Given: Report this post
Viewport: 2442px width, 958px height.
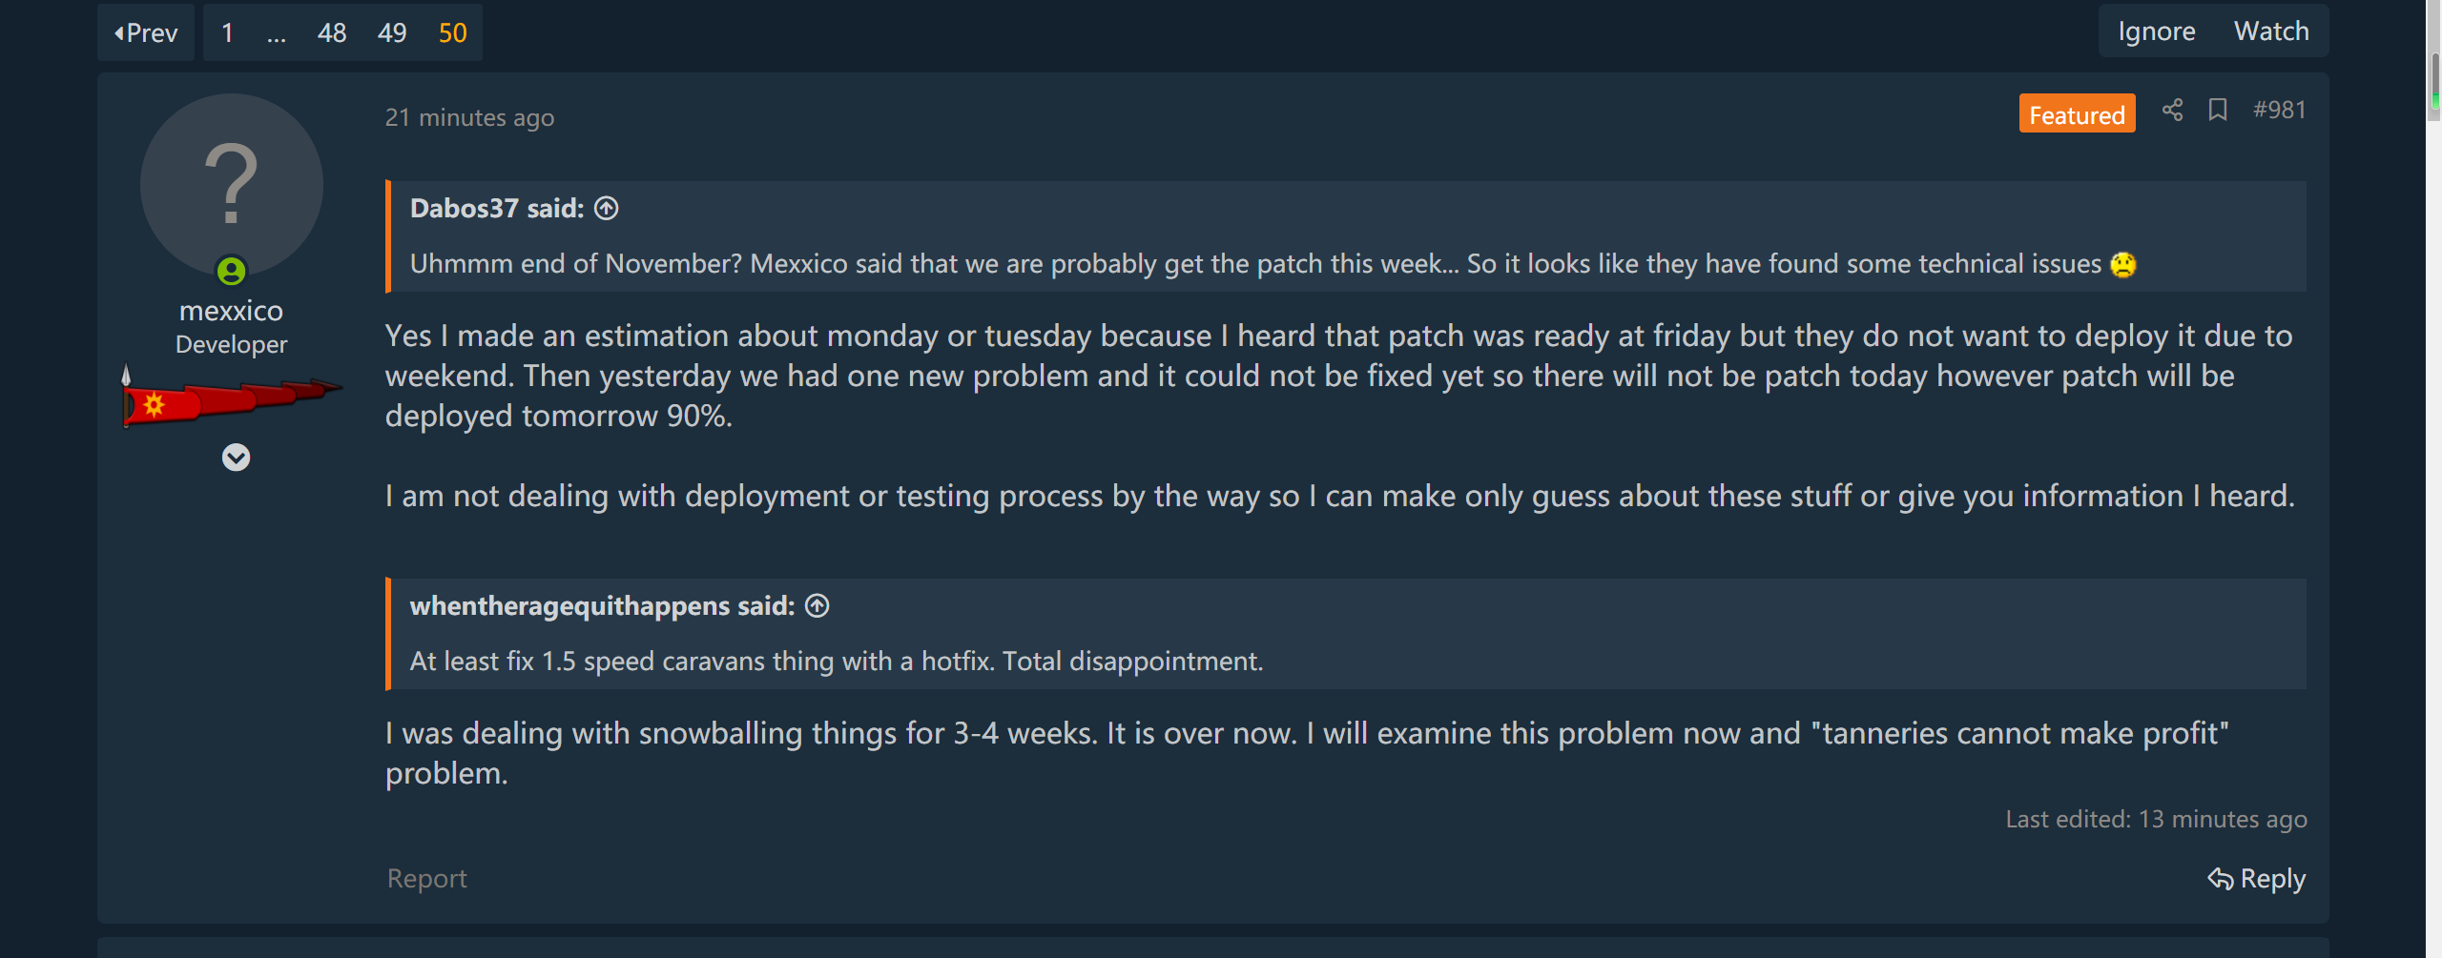Looking at the screenshot, I should coord(427,879).
